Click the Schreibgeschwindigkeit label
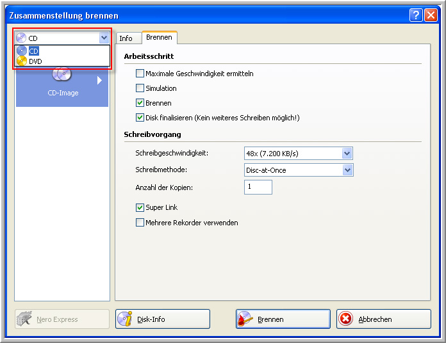446x343 pixels. pos(172,154)
